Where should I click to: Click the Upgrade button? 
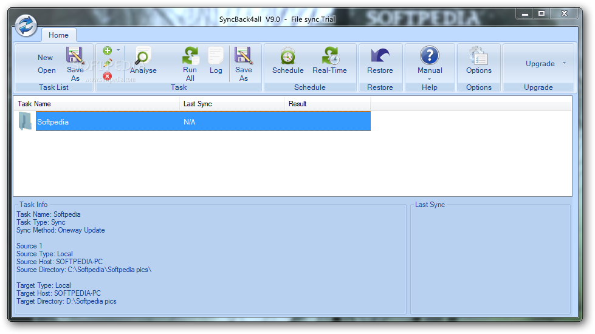(x=540, y=64)
